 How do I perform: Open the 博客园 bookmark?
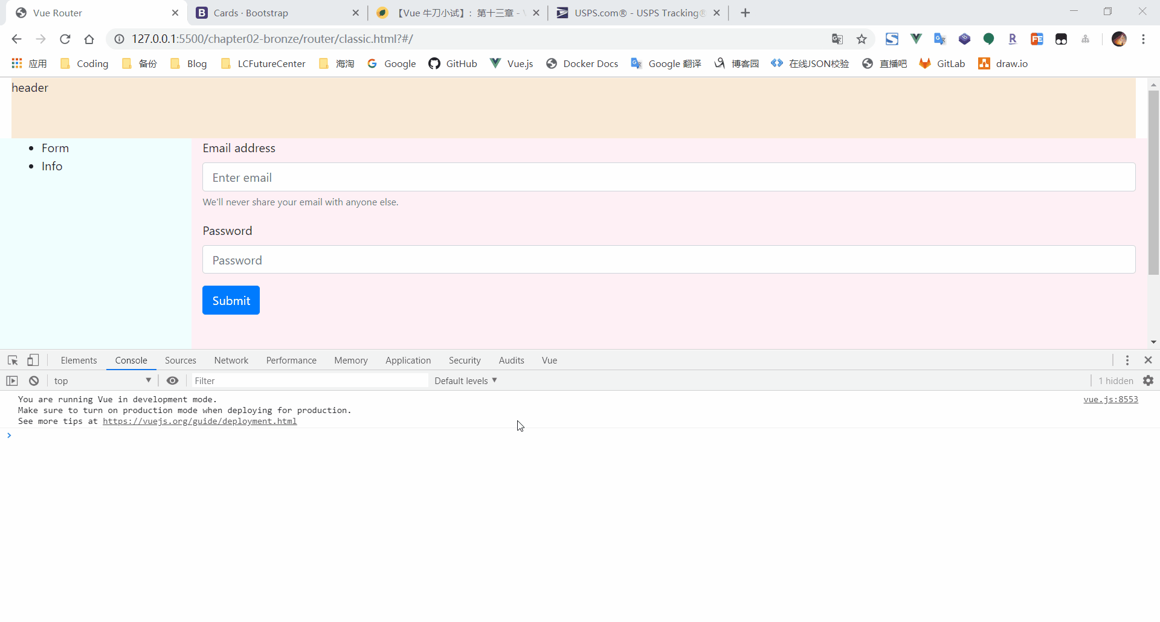(x=736, y=63)
